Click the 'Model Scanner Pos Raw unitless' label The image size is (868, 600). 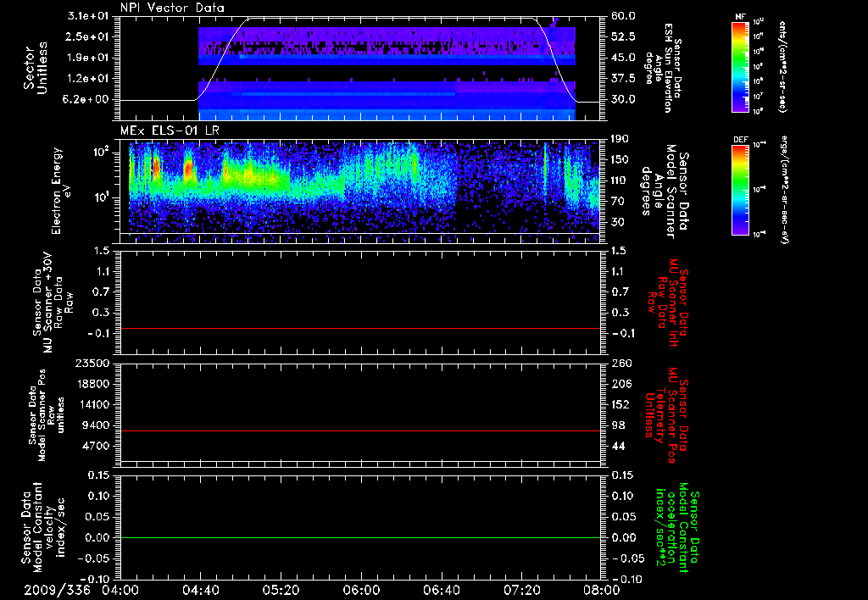pos(46,415)
